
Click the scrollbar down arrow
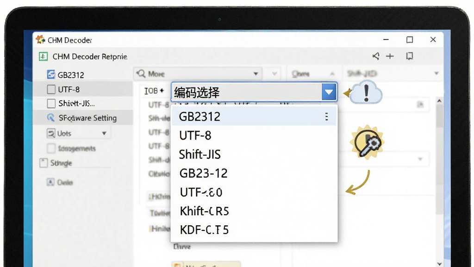[x=439, y=264]
